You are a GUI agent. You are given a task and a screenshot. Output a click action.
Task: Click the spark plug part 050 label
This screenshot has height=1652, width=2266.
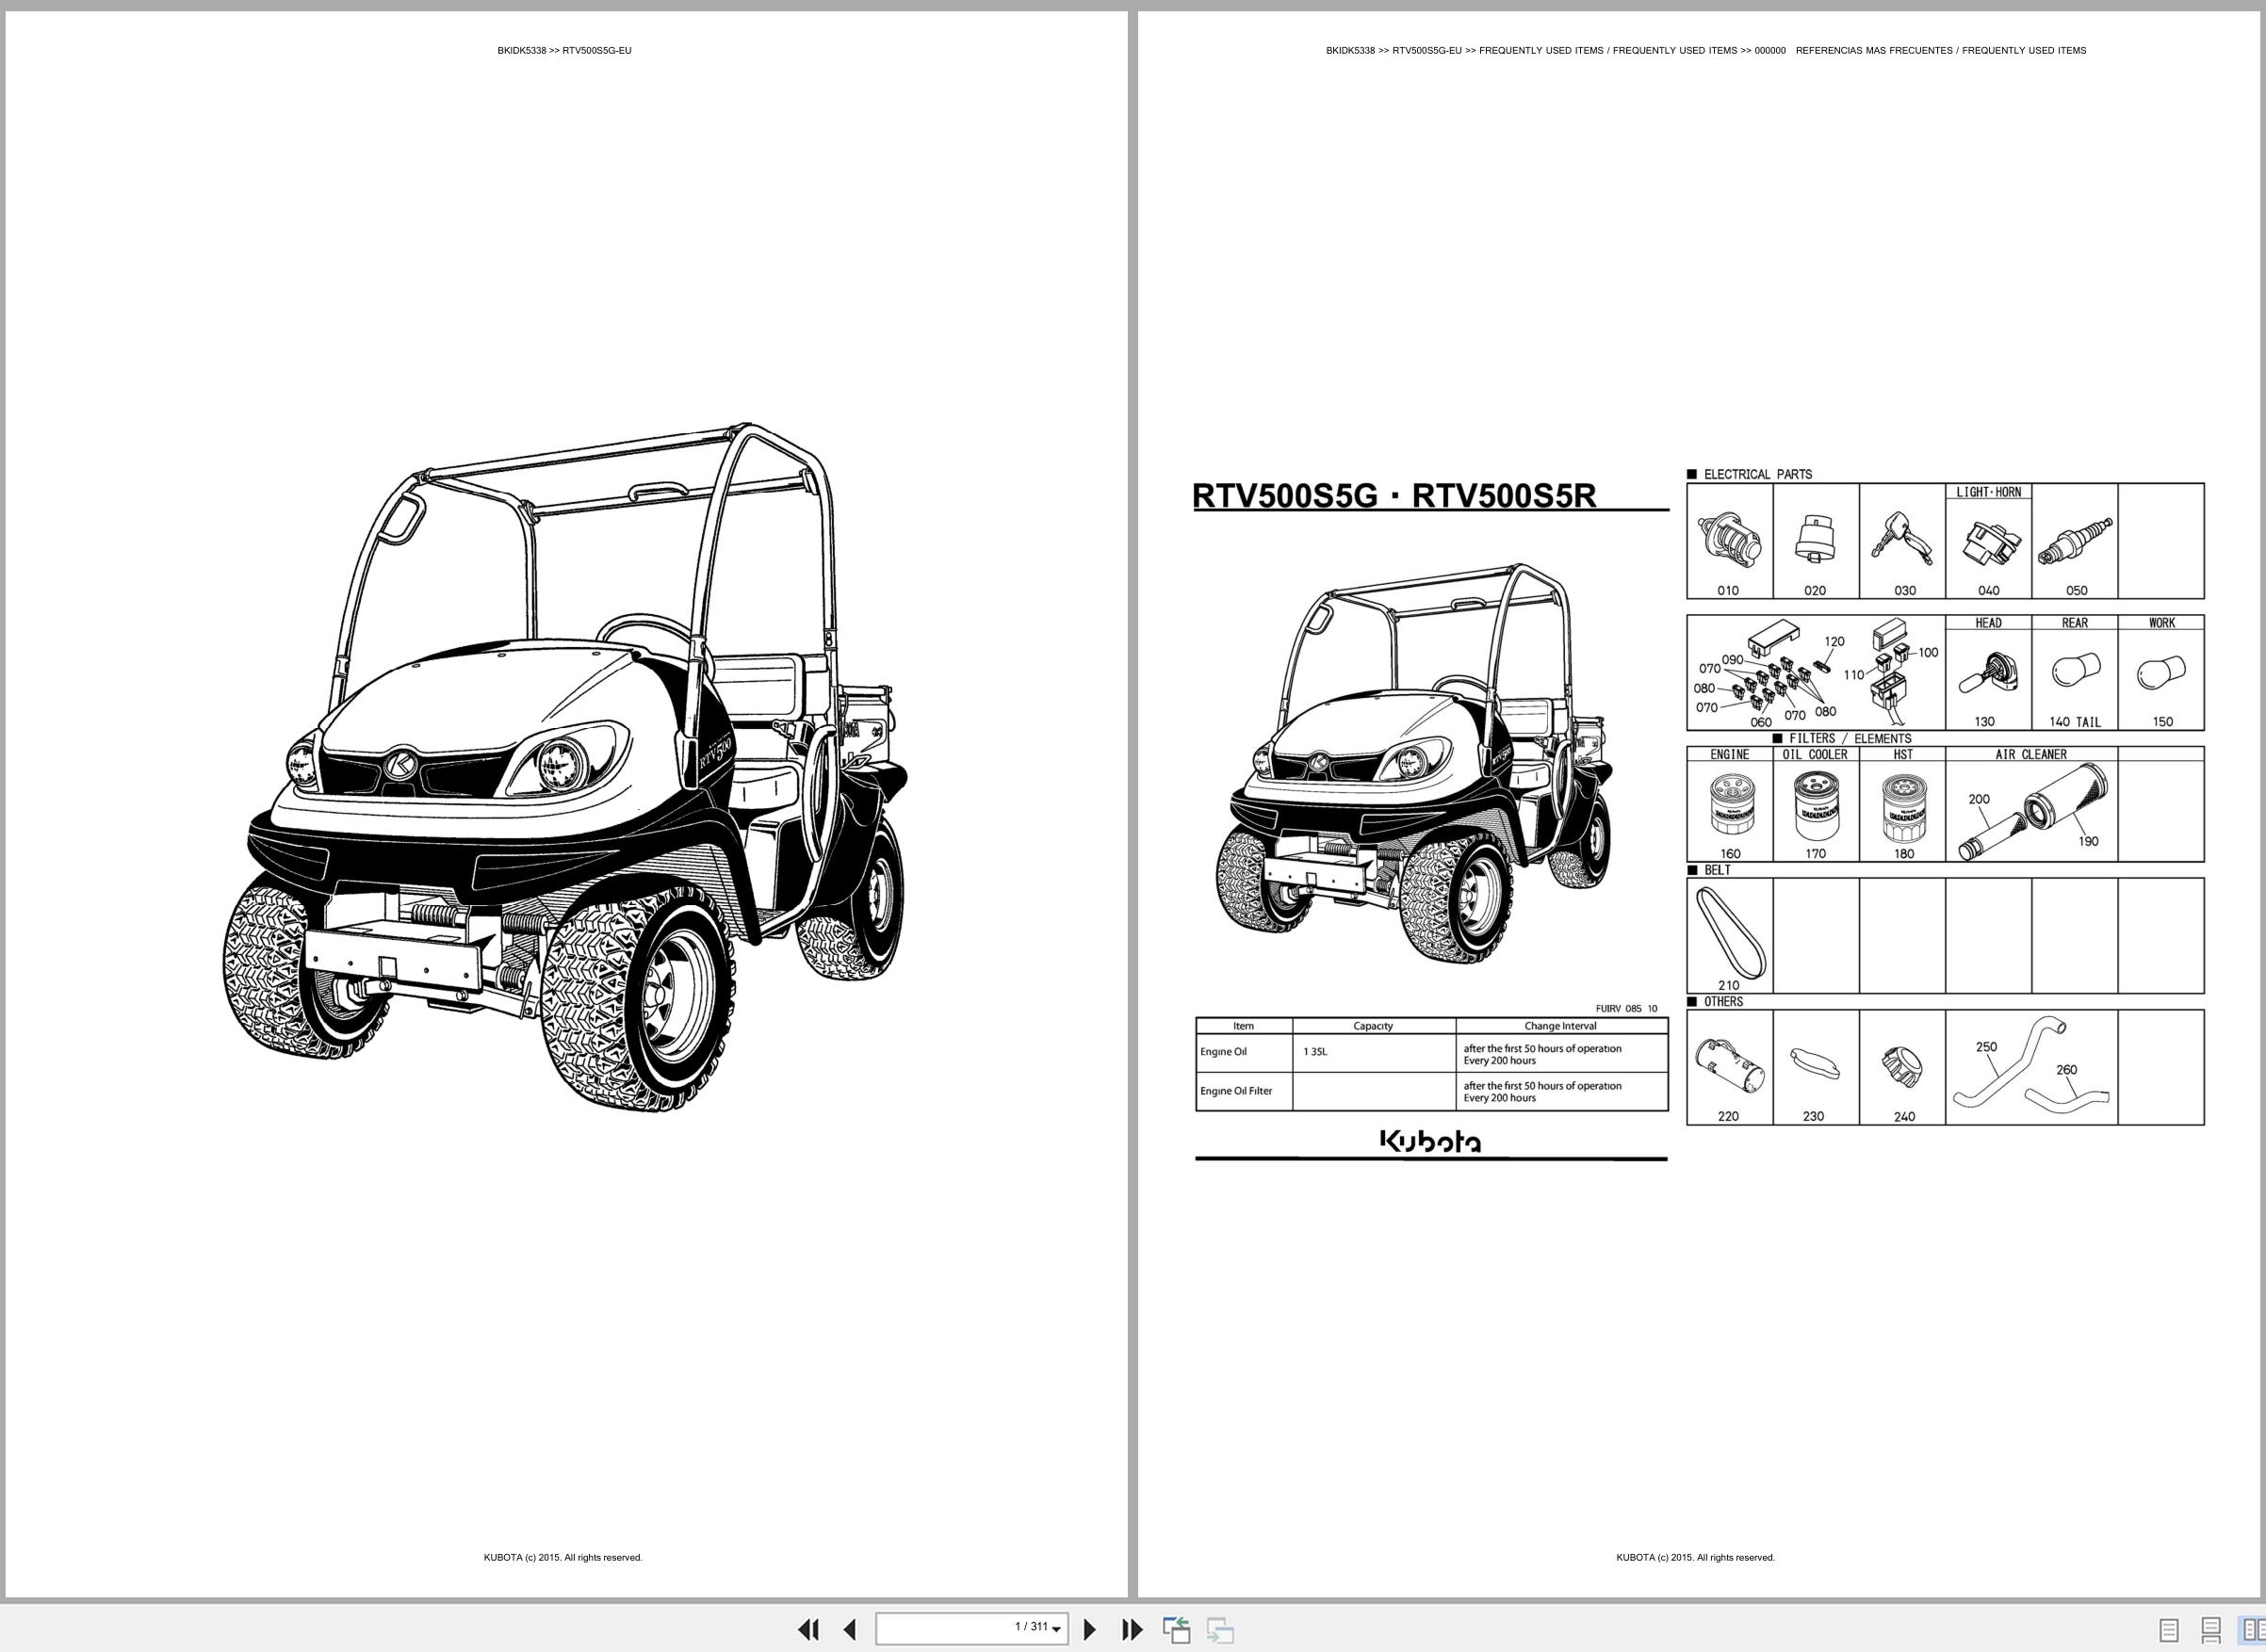point(2077,591)
